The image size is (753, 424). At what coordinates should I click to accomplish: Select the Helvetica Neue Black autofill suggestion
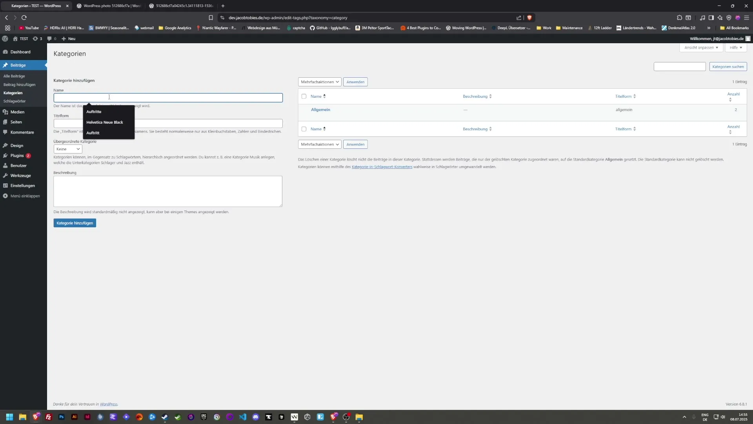(x=105, y=122)
